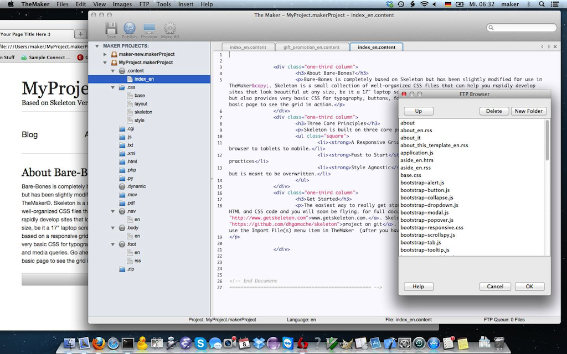Open Dropbox from the Dock
567x354 pixels.
tap(259, 343)
